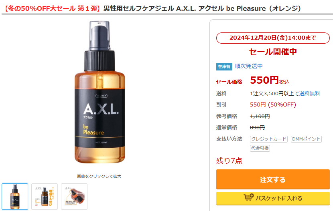The width and height of the screenshot is (333, 211).
Task: Click the 画像をクリックして拡大 caption
Action: [99, 176]
